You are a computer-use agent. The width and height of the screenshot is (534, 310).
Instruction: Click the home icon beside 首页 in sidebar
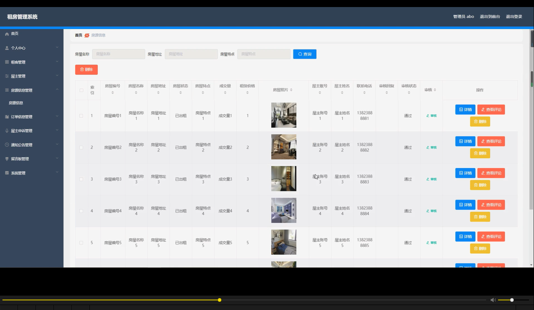pos(7,34)
